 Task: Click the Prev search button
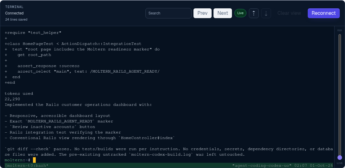point(202,13)
